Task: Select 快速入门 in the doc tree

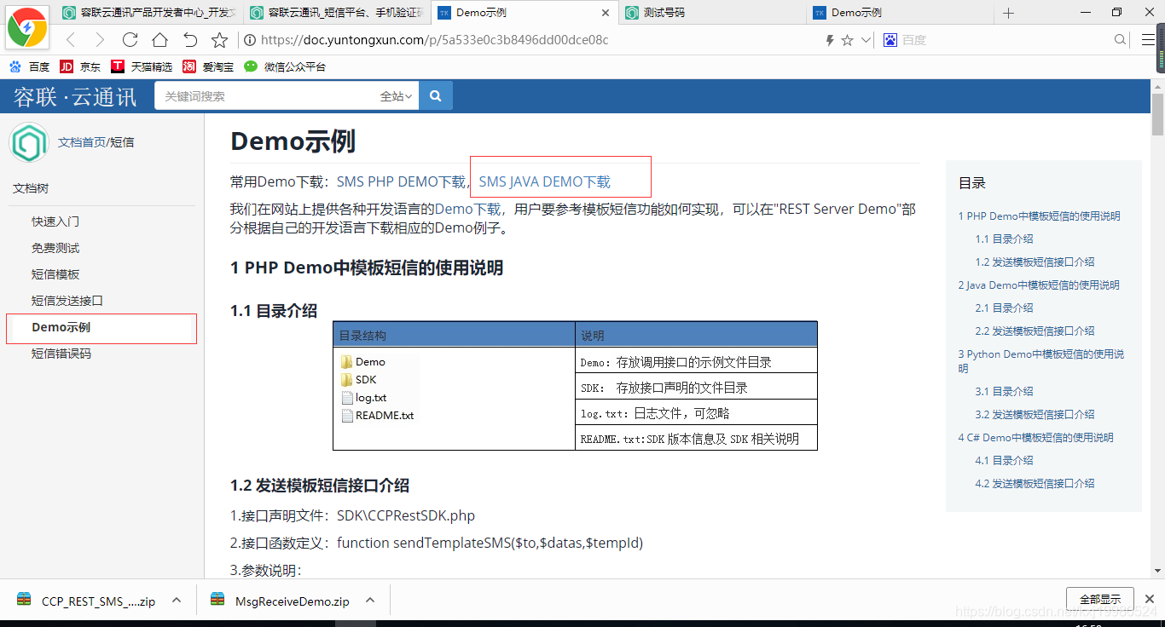Action: pos(55,221)
